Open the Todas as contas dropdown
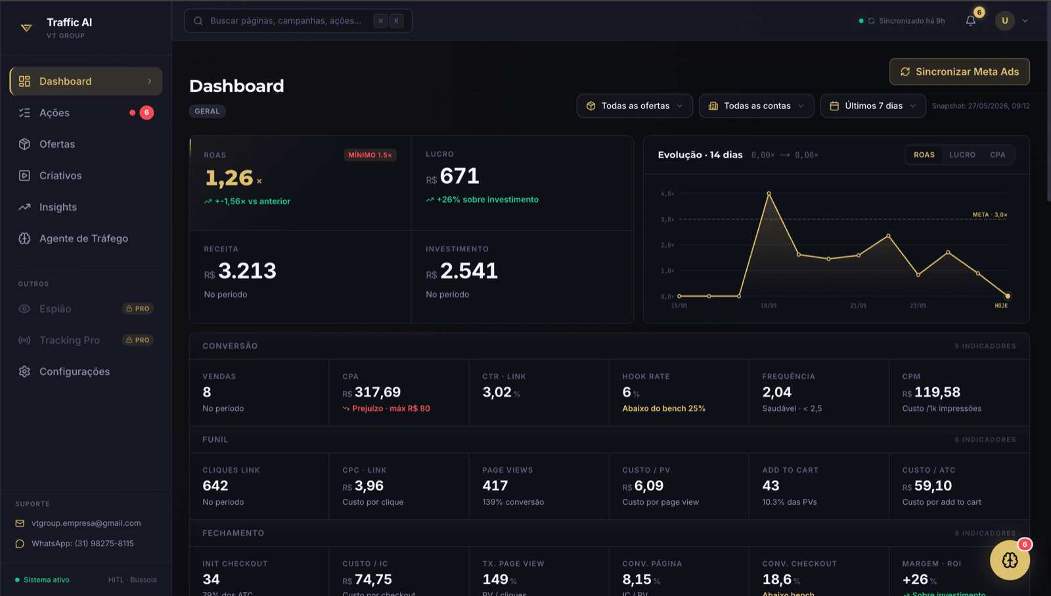Screen dimensions: 1051x596 [x=757, y=106]
